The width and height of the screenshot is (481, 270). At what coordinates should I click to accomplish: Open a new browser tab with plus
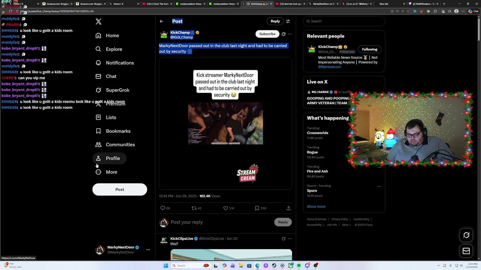444,4
